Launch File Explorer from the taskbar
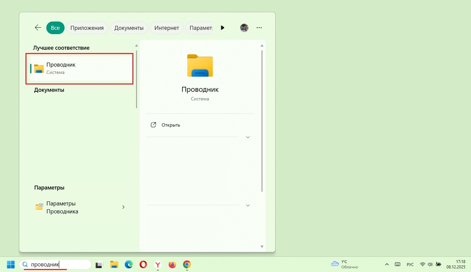This screenshot has height=272, width=471. pyautogui.click(x=114, y=265)
